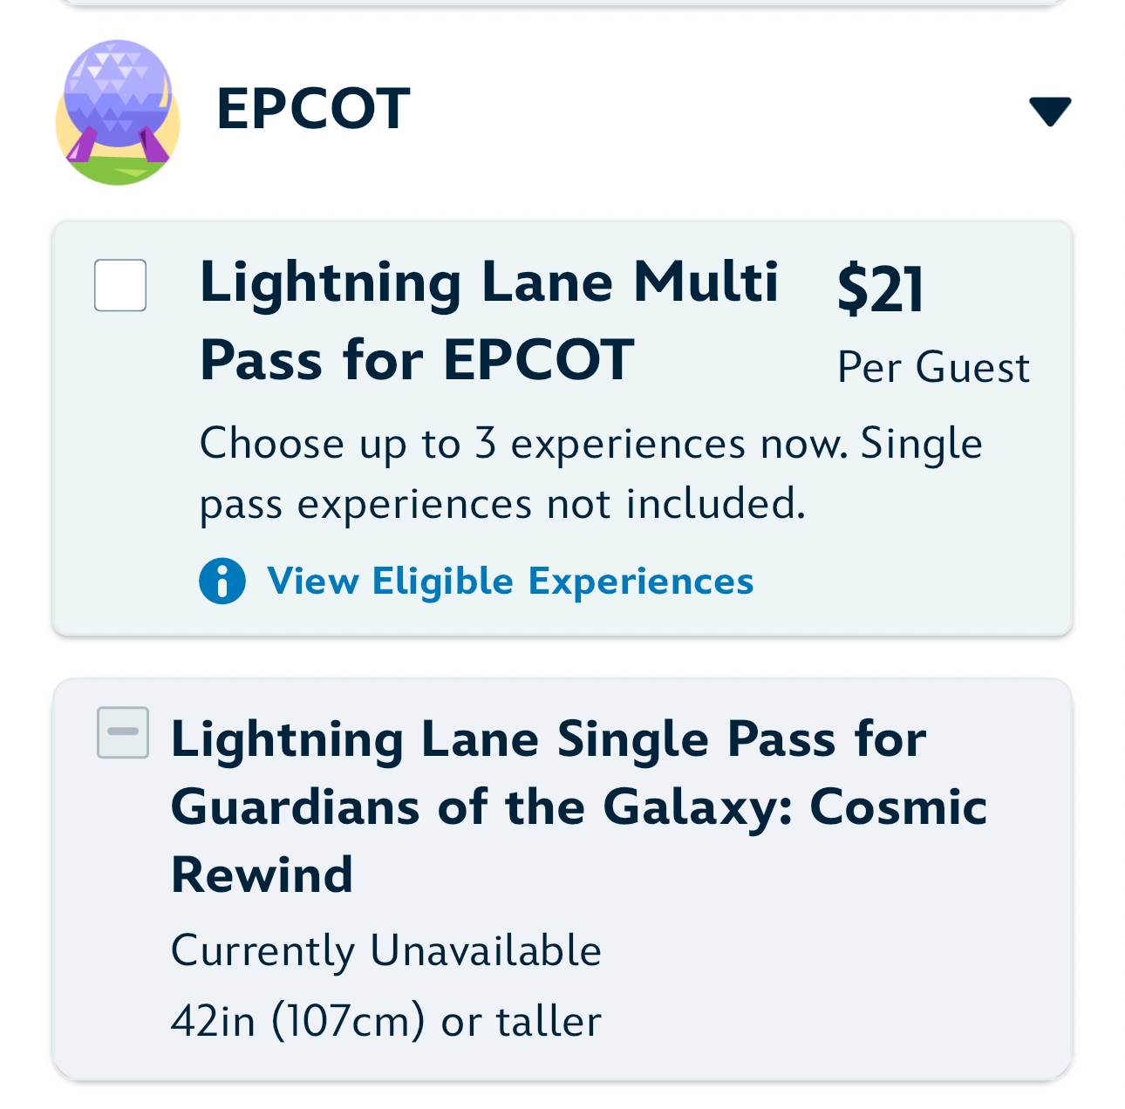Select the Lightning Lane Multi Pass title
The width and height of the screenshot is (1125, 1109).
(x=488, y=283)
